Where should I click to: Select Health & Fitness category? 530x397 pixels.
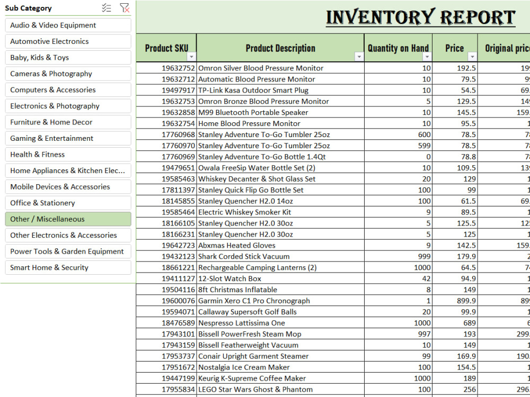(68, 155)
